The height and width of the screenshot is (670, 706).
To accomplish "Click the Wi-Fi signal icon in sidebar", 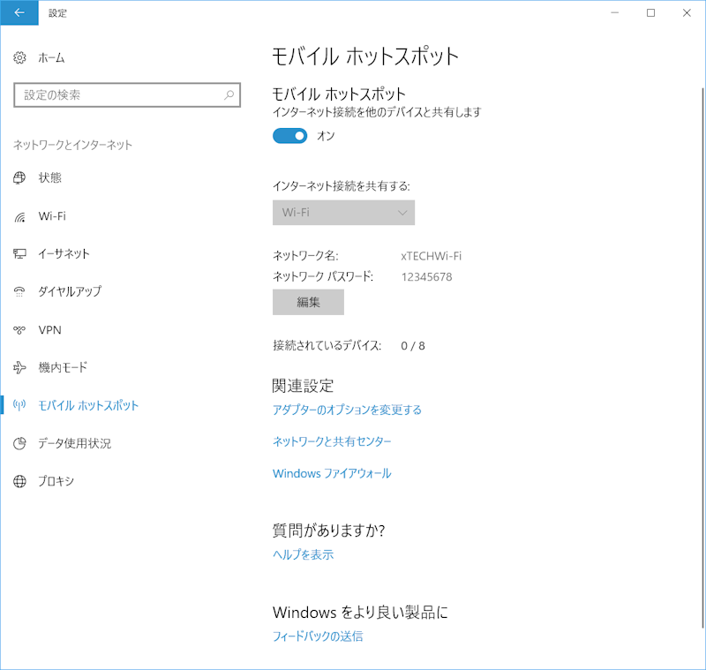I will click(20, 216).
